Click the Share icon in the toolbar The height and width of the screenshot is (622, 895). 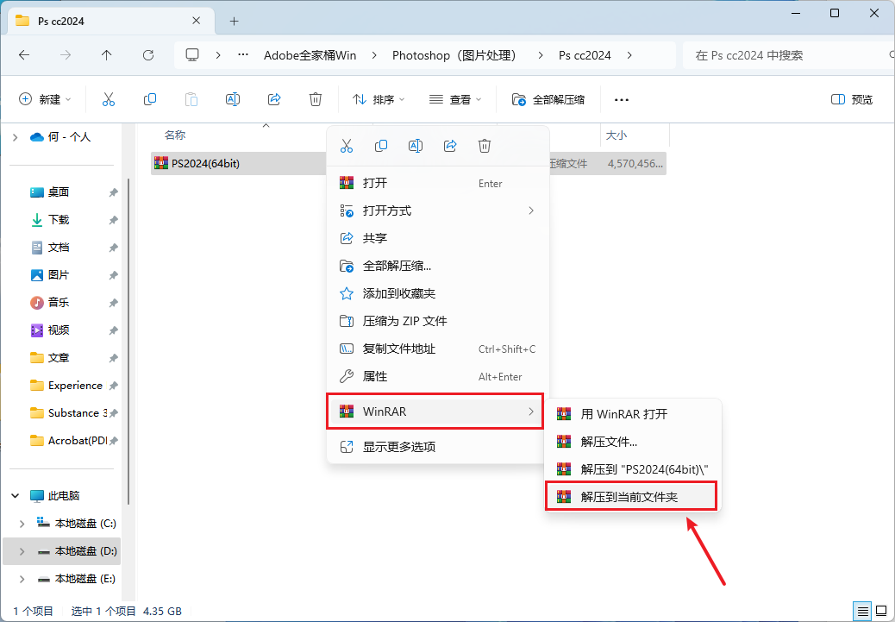tap(274, 99)
